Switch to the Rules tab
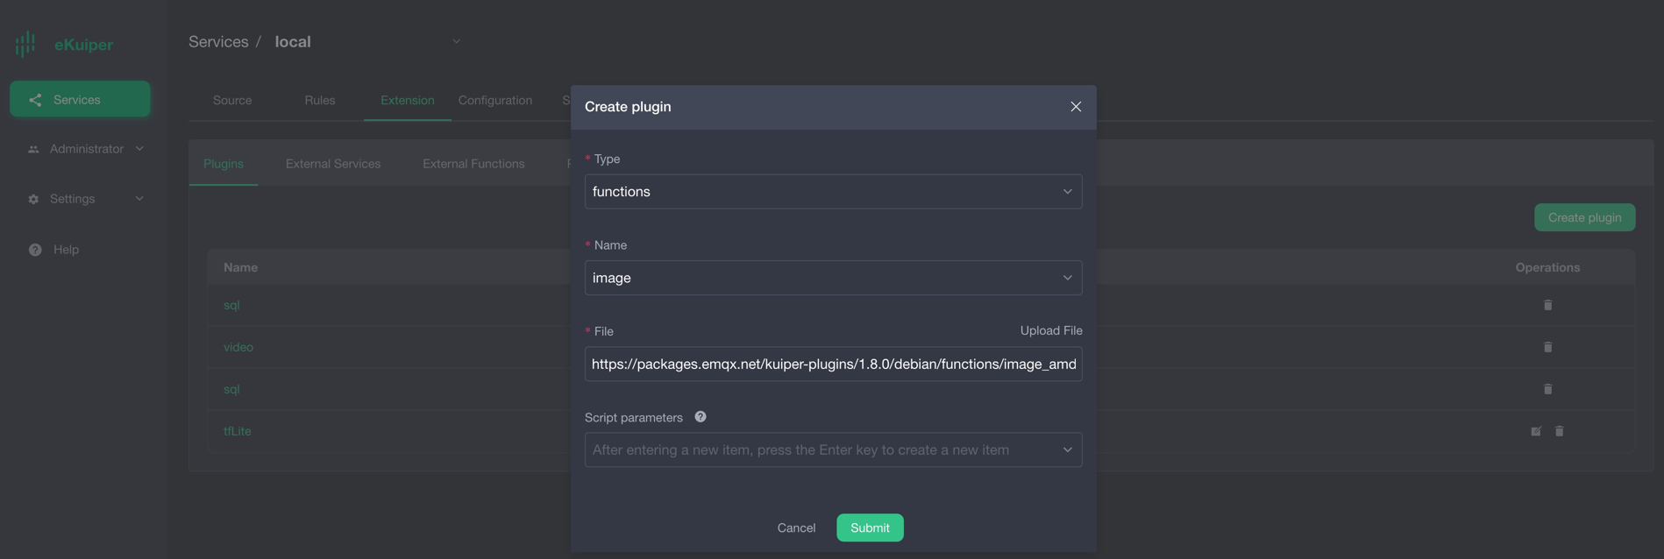 320,100
